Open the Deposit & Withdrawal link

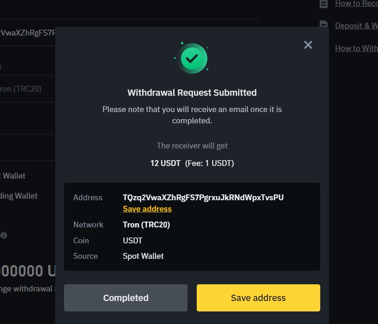pos(356,26)
